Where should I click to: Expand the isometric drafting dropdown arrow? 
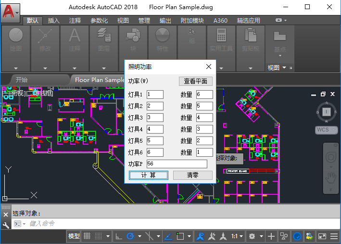158,236
